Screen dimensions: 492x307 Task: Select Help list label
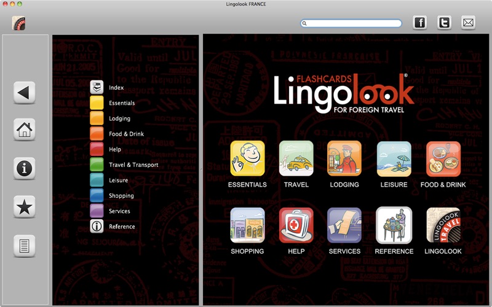coord(115,149)
